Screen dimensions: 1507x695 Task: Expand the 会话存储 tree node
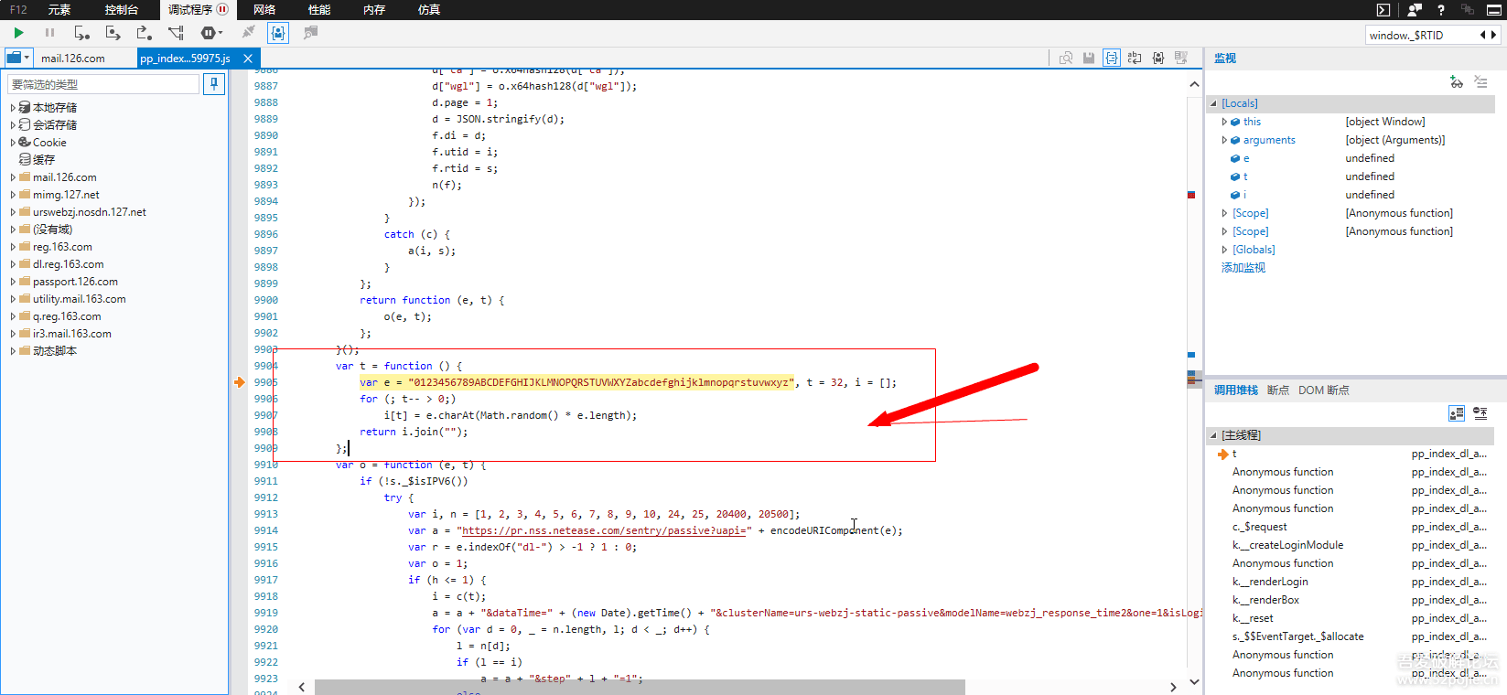click(x=13, y=125)
